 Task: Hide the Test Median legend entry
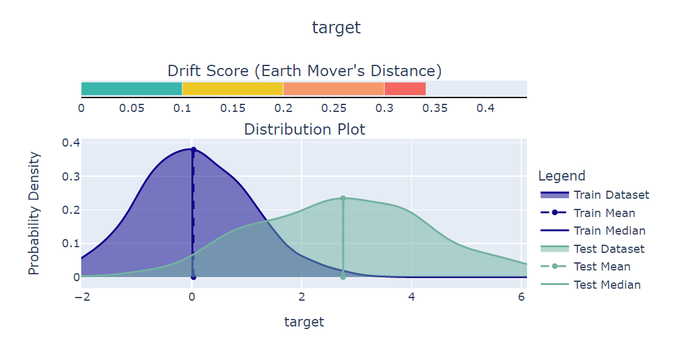pyautogui.click(x=607, y=285)
